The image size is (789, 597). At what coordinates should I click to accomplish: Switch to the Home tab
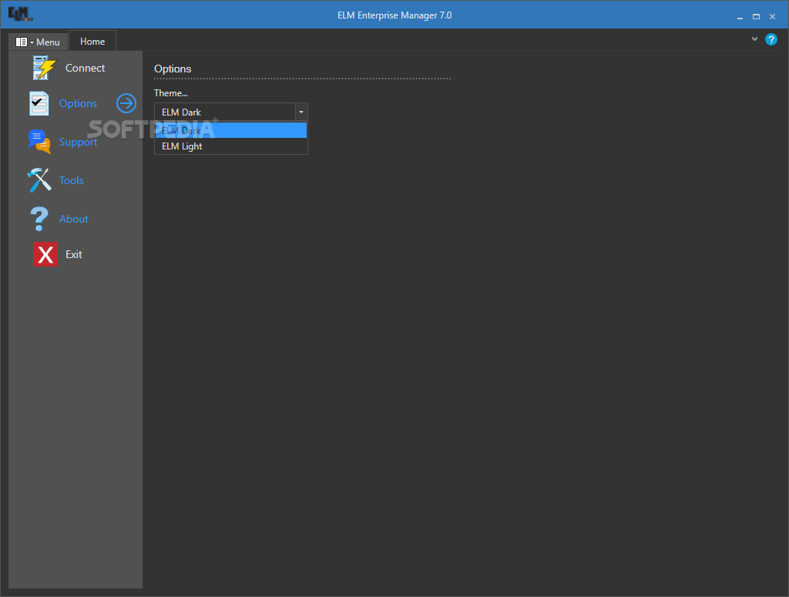tap(92, 42)
